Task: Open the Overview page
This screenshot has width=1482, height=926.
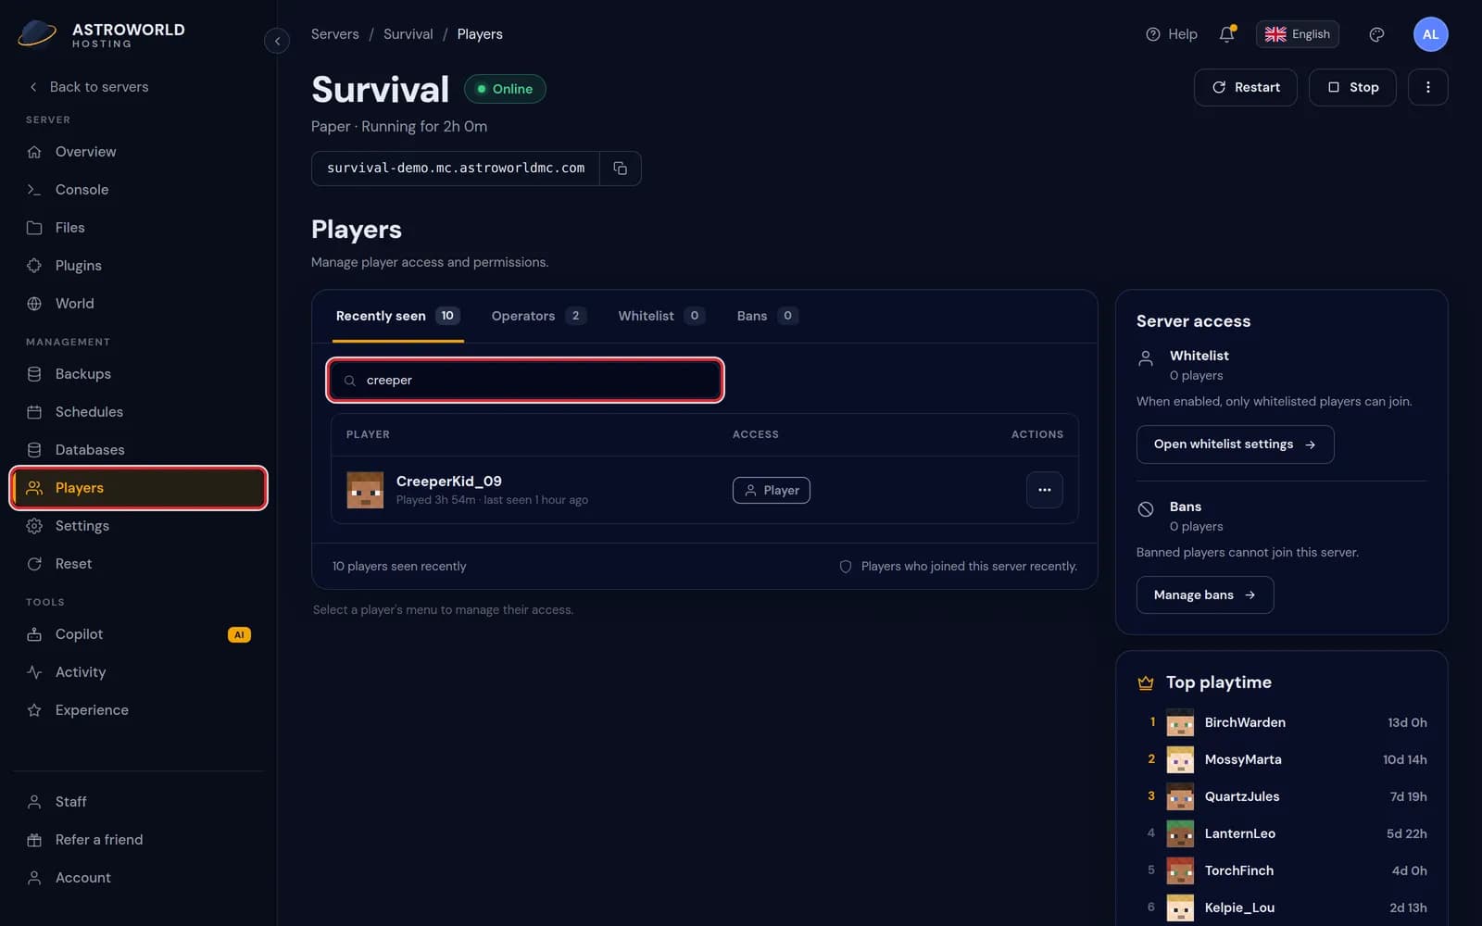Action: pos(139,152)
